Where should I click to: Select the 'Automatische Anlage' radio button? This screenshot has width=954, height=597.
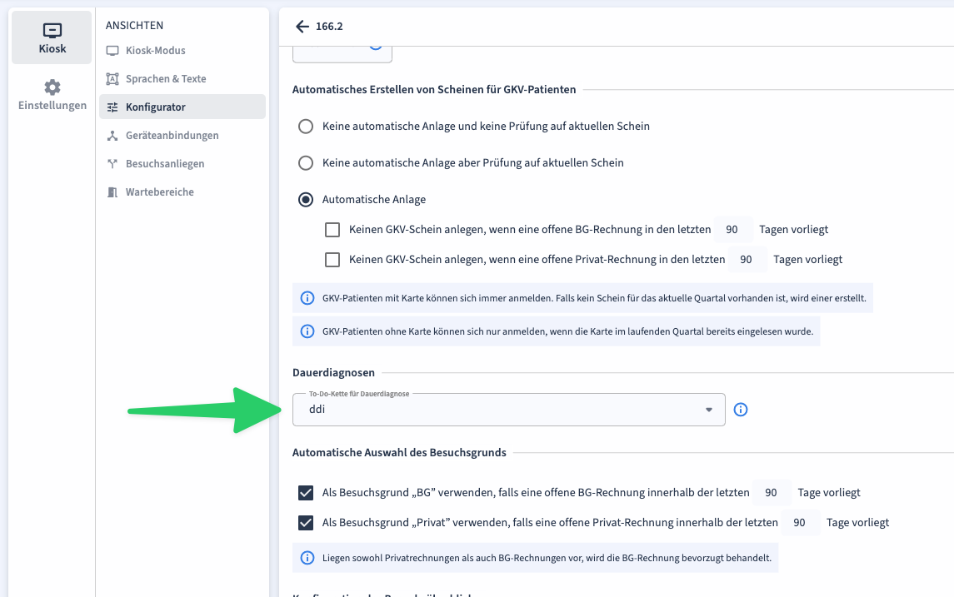[306, 200]
